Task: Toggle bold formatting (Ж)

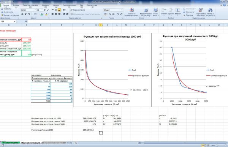Action: point(22,14)
